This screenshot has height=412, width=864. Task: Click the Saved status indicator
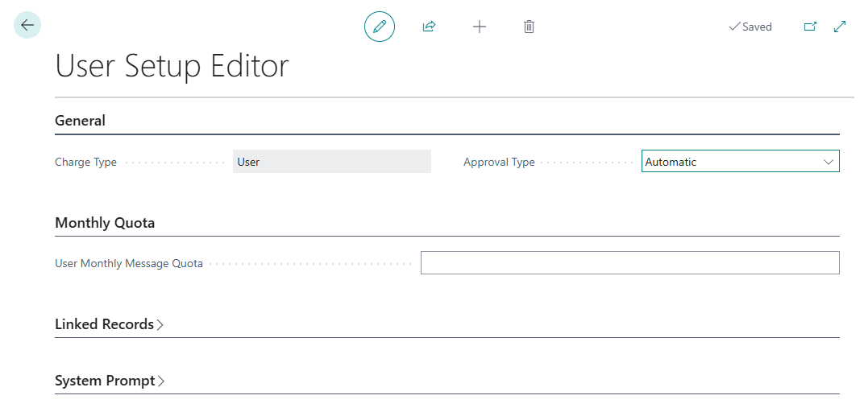tap(750, 27)
